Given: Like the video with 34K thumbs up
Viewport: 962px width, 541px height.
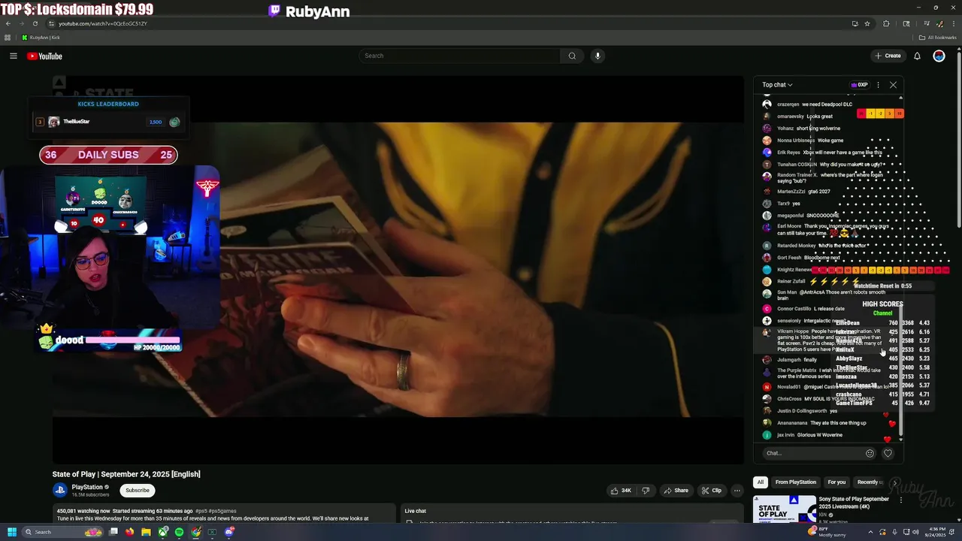Looking at the screenshot, I should (621, 491).
